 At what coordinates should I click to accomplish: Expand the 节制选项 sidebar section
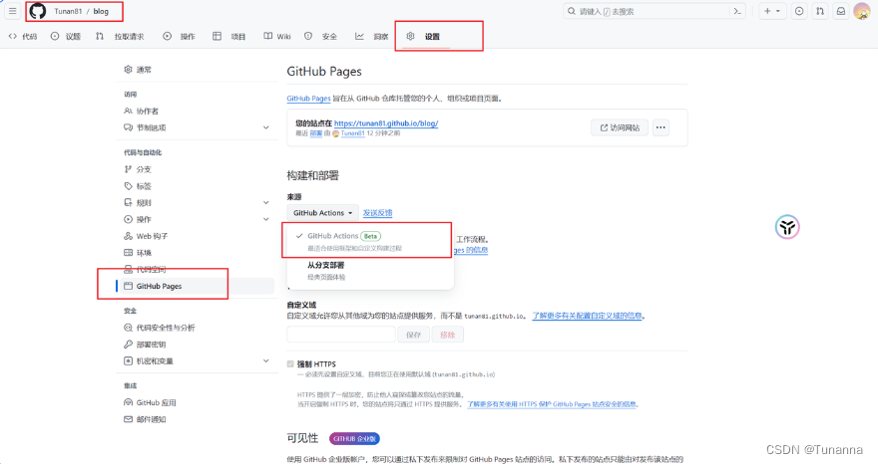tap(196, 127)
